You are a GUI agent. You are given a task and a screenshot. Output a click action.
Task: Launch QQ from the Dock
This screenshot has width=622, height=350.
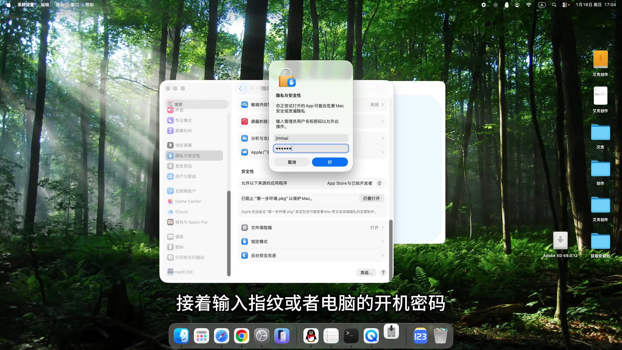point(311,336)
